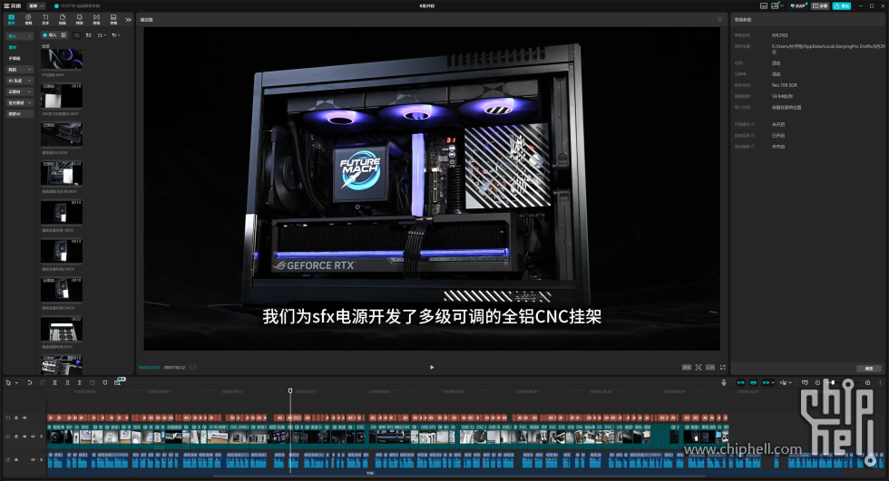Lock the audio track
The image size is (889, 481).
(x=16, y=459)
